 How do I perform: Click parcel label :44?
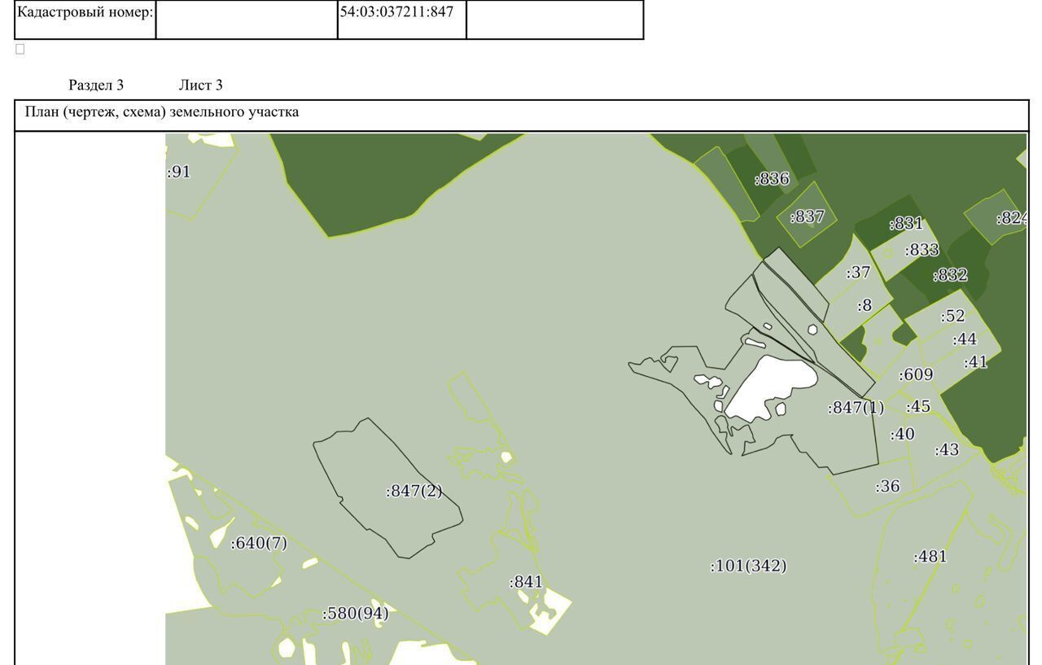click(x=965, y=339)
